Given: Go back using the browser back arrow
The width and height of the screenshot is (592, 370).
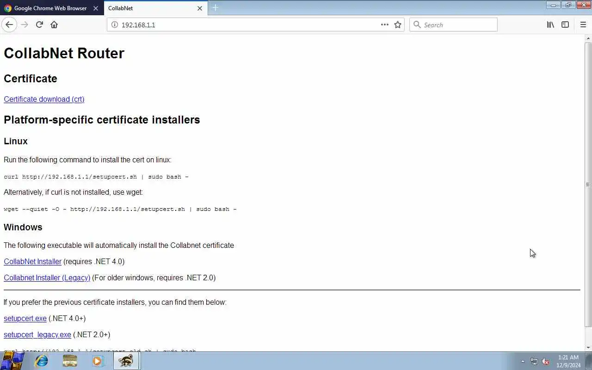Looking at the screenshot, I should [x=9, y=25].
